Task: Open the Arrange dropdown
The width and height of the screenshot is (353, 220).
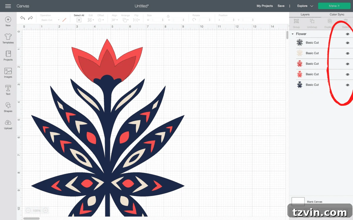Action: click(x=125, y=20)
